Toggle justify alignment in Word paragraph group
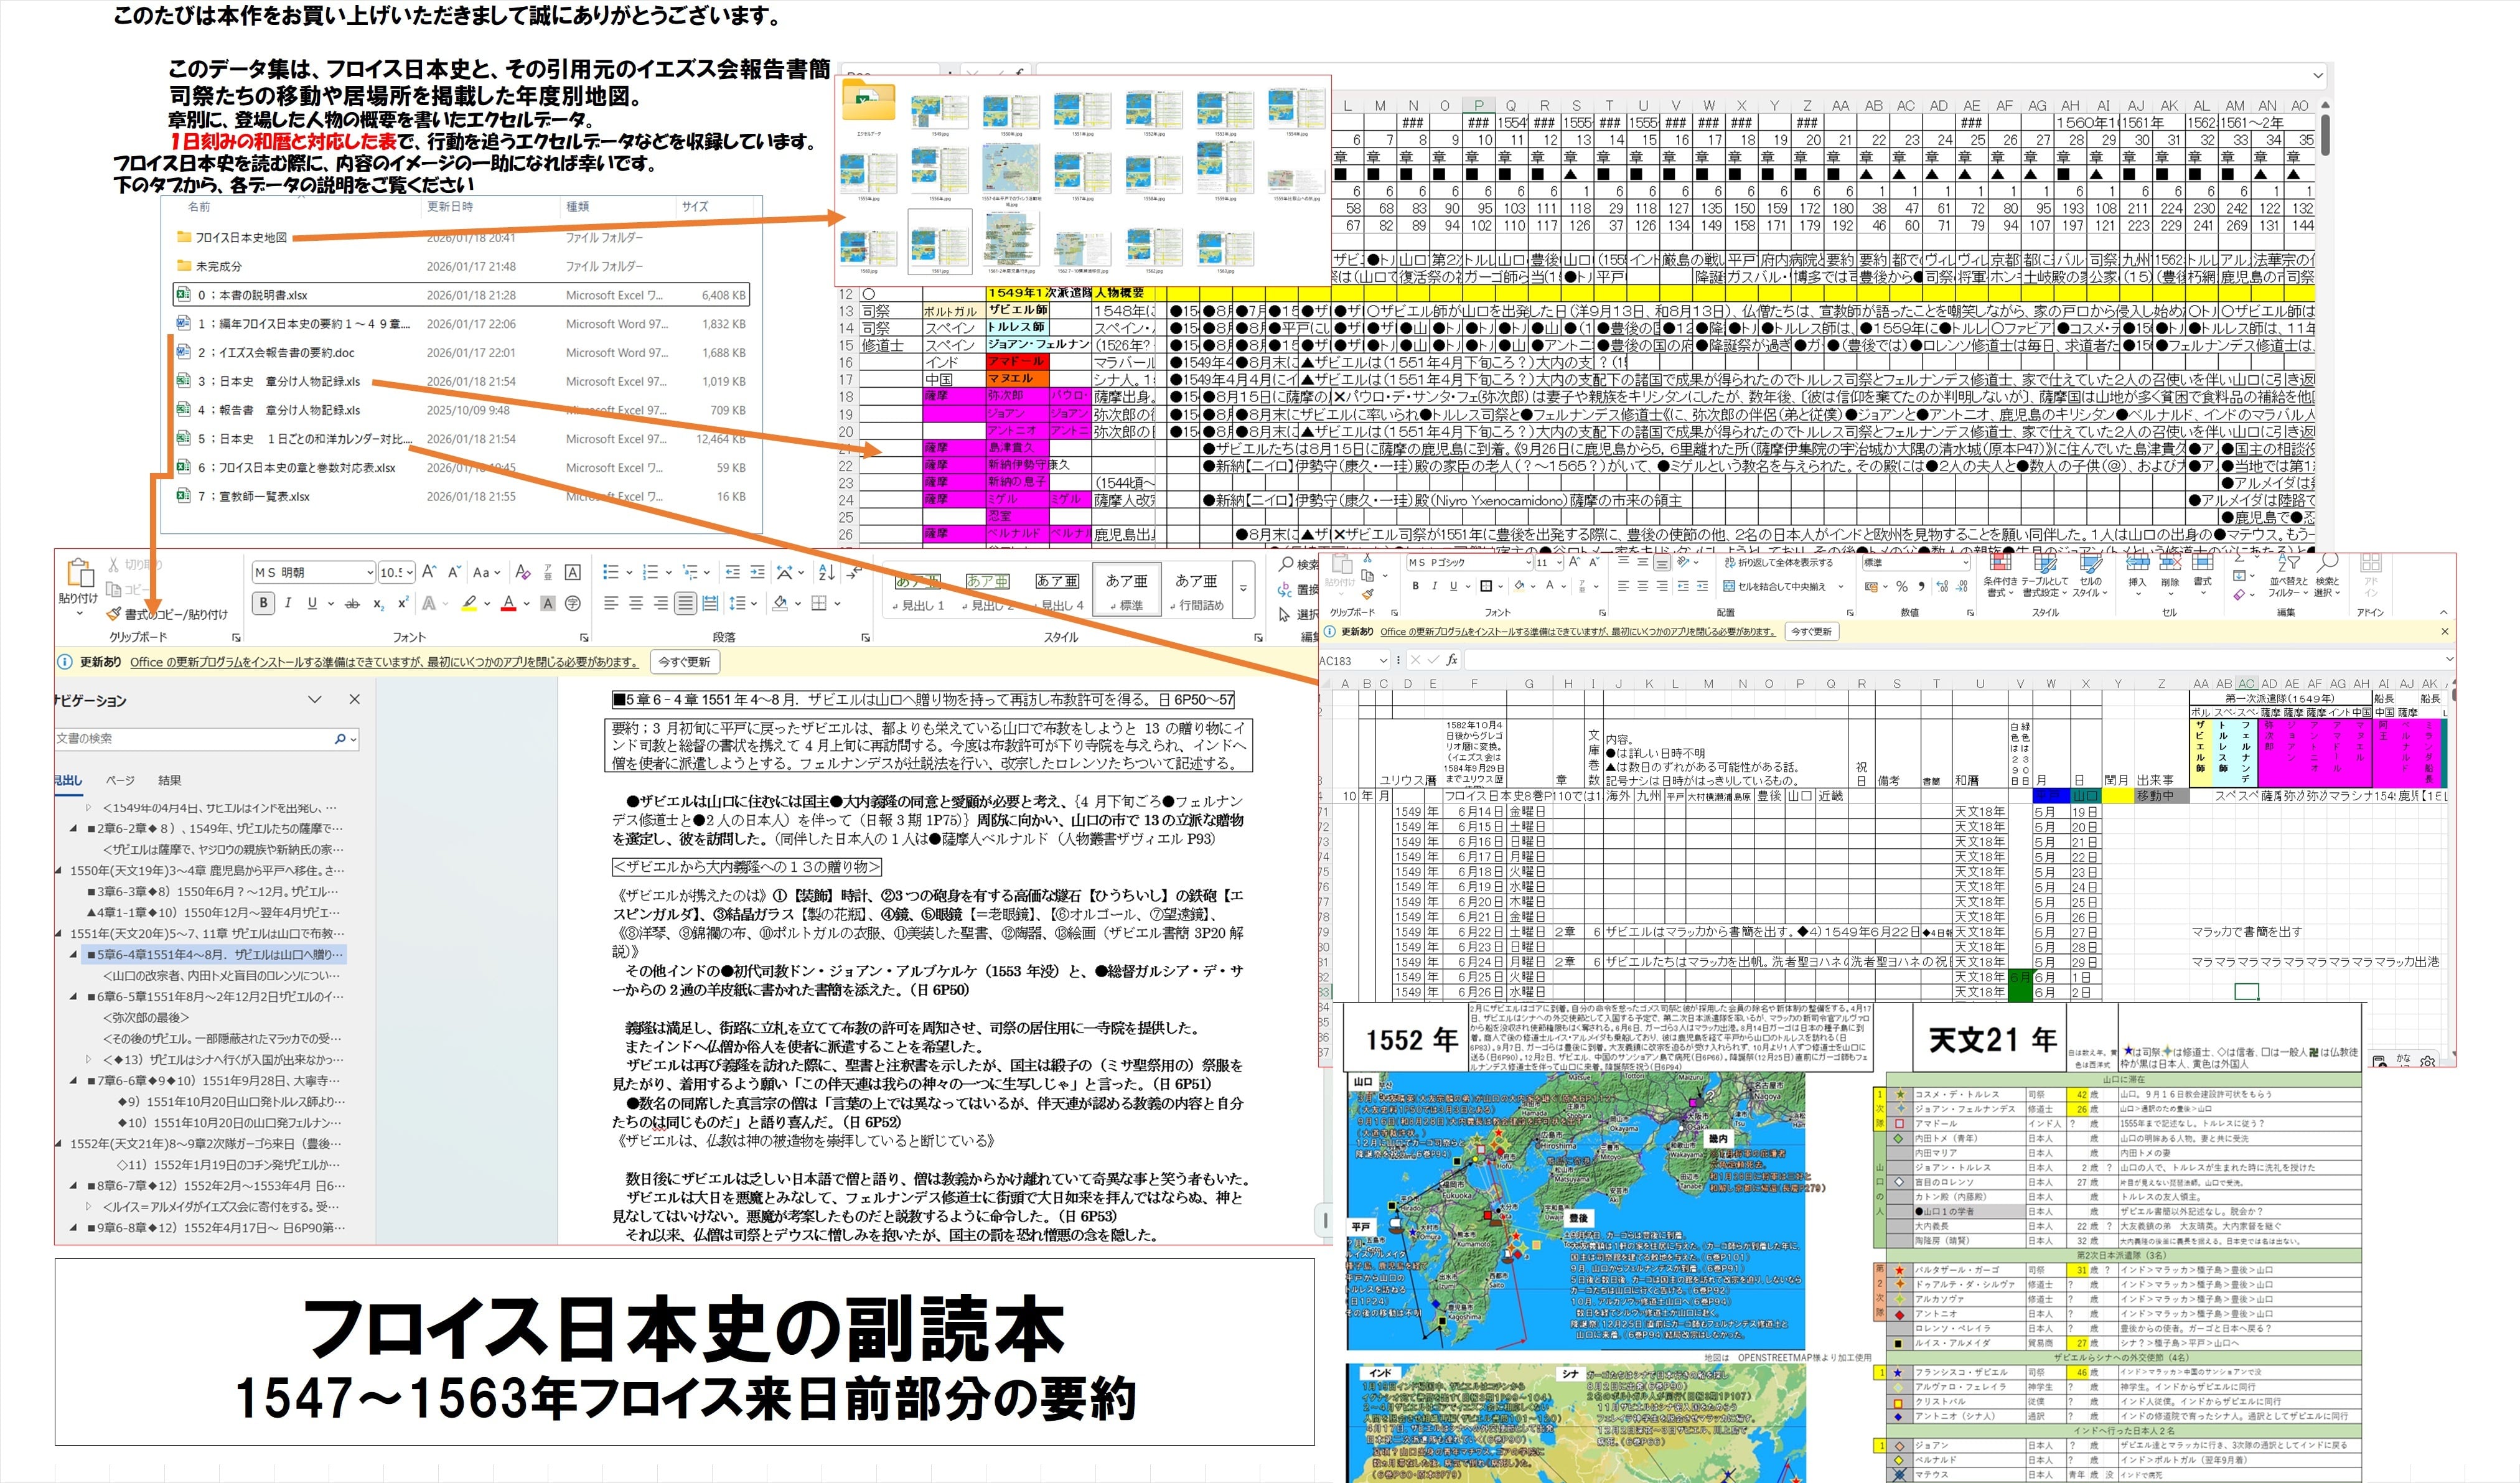 685,603
